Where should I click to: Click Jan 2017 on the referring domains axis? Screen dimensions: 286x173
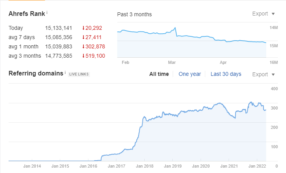[116, 166]
